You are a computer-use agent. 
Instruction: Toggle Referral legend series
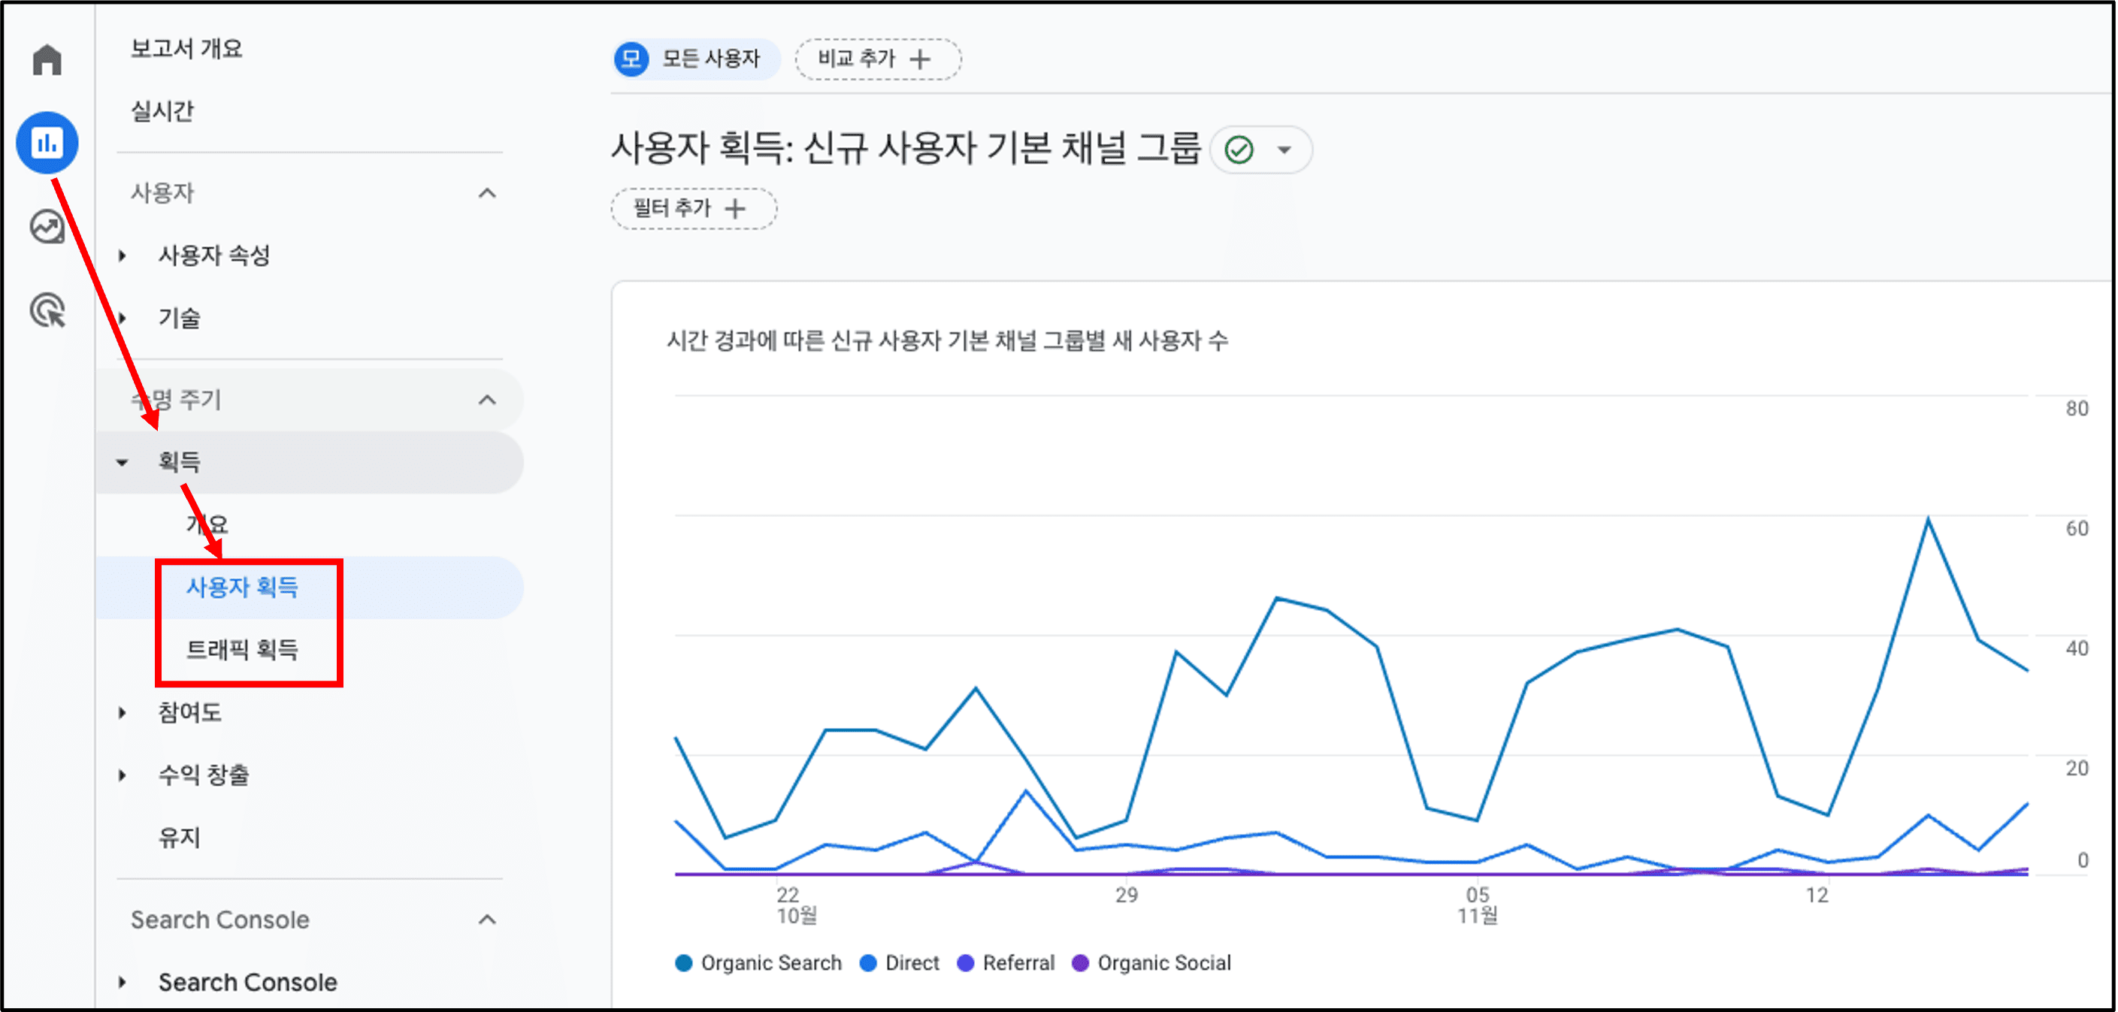pos(1006,962)
